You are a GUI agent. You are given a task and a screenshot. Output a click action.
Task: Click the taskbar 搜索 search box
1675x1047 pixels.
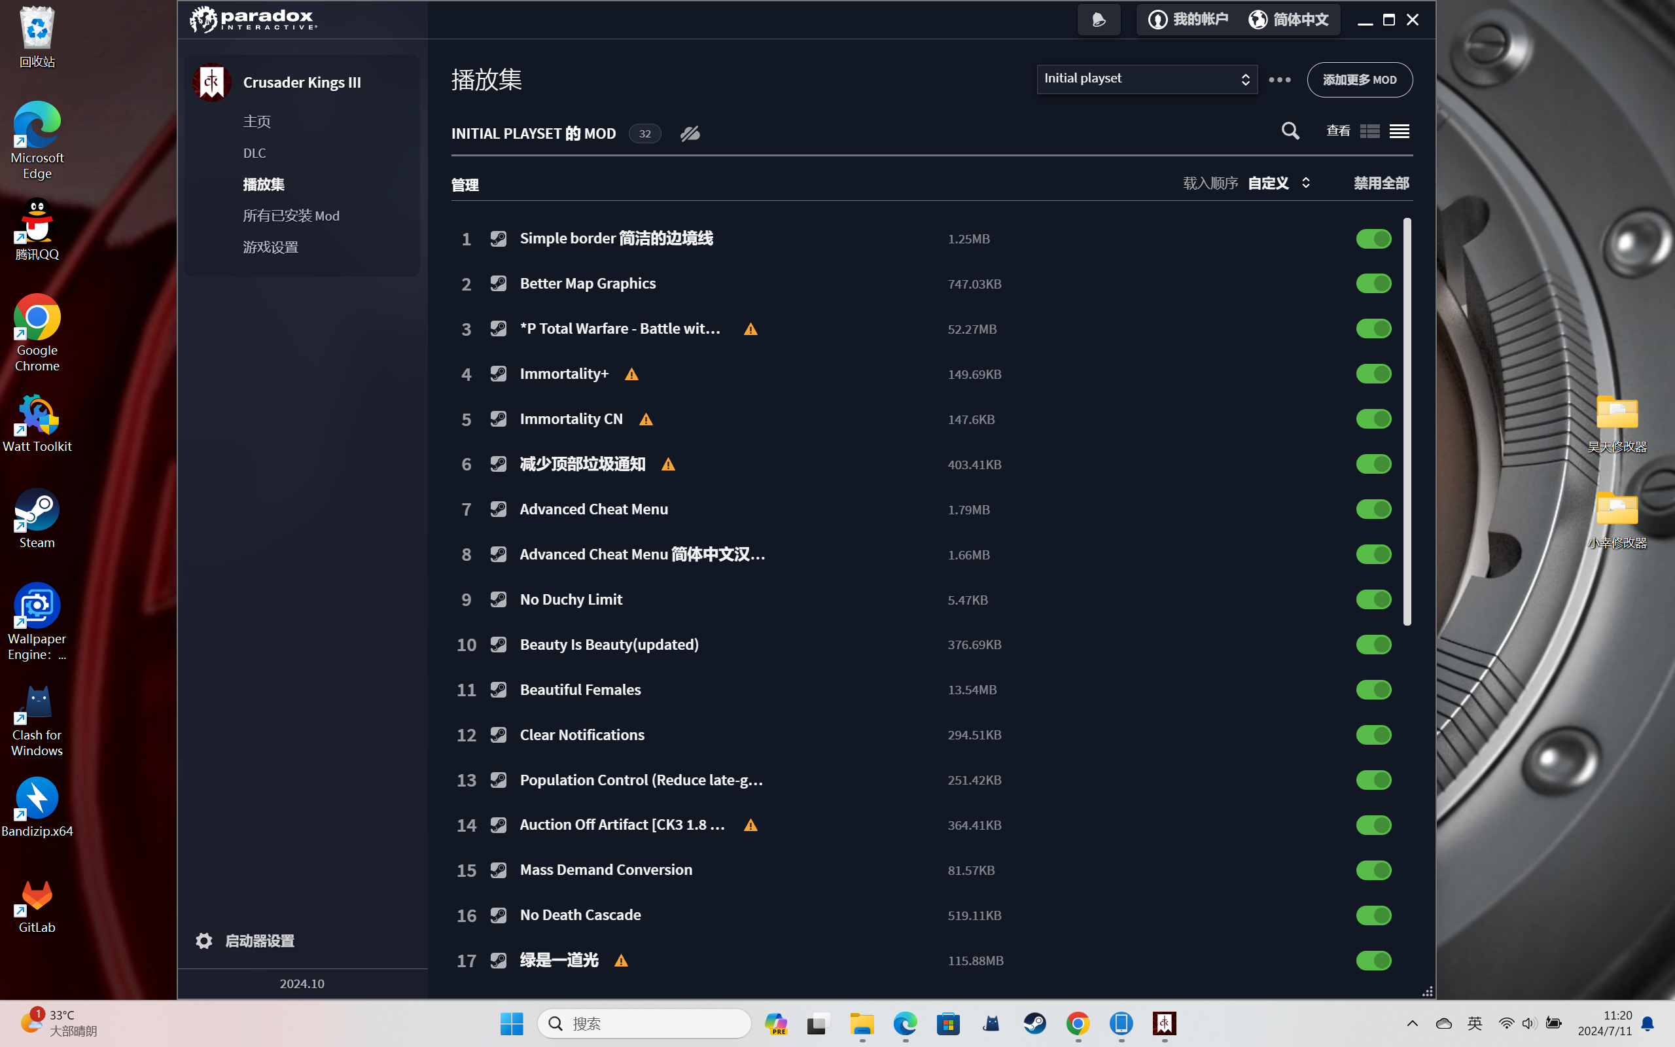pyautogui.click(x=644, y=1023)
